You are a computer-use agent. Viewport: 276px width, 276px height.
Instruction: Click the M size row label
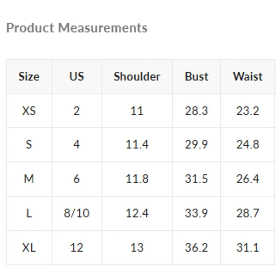click(x=29, y=179)
